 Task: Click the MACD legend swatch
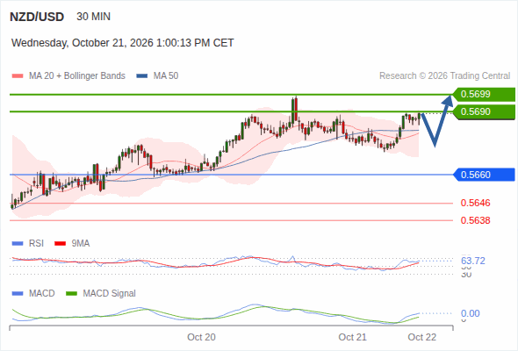tap(18, 294)
